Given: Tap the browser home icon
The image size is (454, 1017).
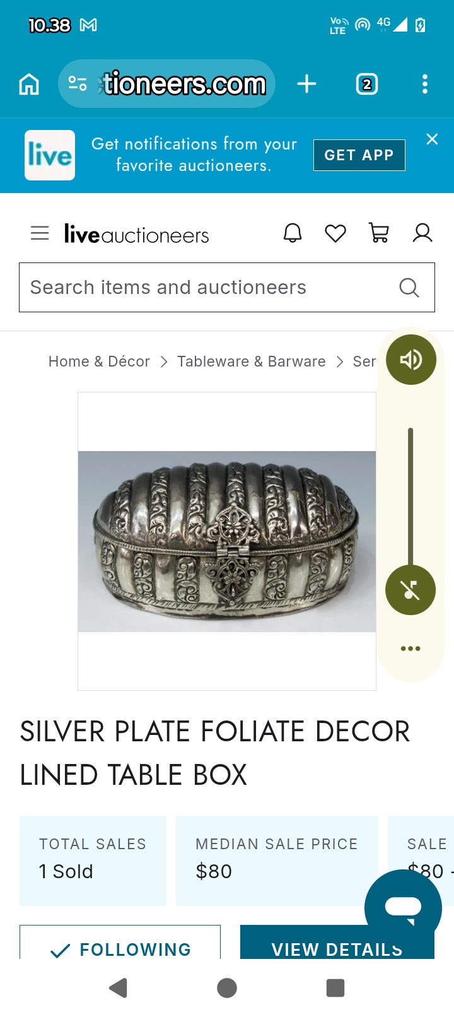Looking at the screenshot, I should tap(29, 84).
